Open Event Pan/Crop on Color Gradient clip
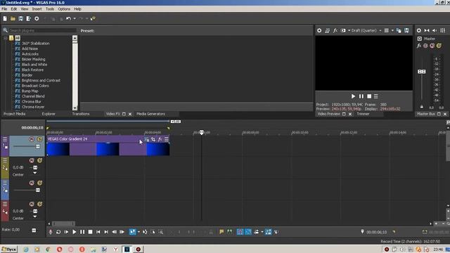This screenshot has width=450, height=253. [x=153, y=139]
